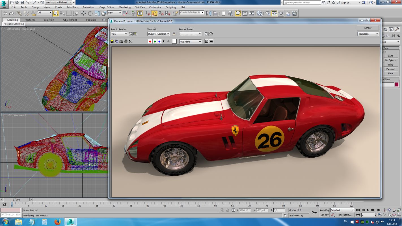This screenshot has height=226, width=402.
Task: Toggle the render viewport lock icon
Action: click(174, 34)
